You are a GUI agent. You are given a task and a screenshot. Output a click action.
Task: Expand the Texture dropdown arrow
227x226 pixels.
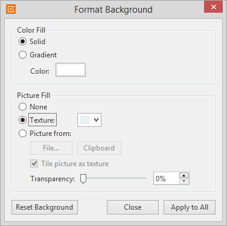96,120
